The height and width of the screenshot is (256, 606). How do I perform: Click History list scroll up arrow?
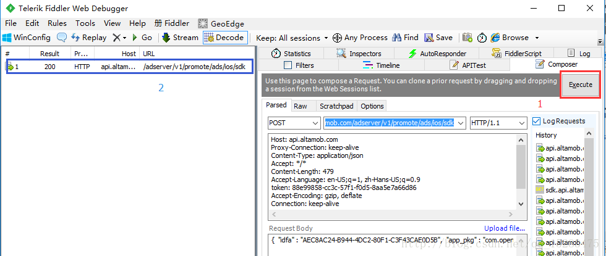(x=589, y=133)
